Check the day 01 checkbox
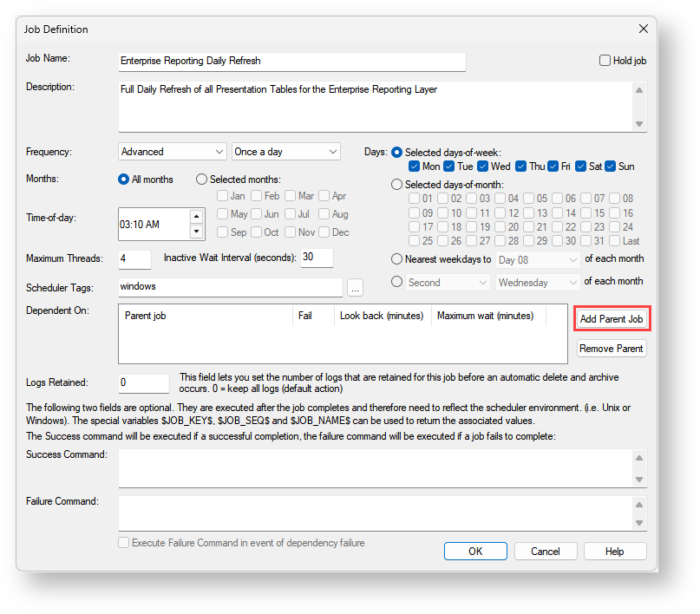The width and height of the screenshot is (700, 614). pos(414,198)
